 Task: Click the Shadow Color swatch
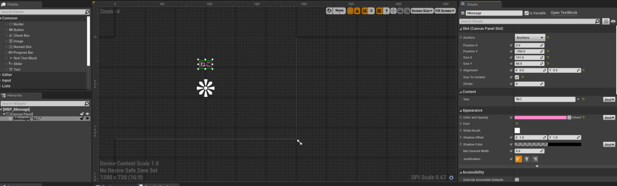[548, 144]
